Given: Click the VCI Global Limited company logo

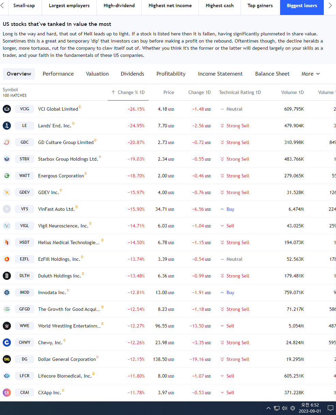Looking at the screenshot, I should [7, 109].
